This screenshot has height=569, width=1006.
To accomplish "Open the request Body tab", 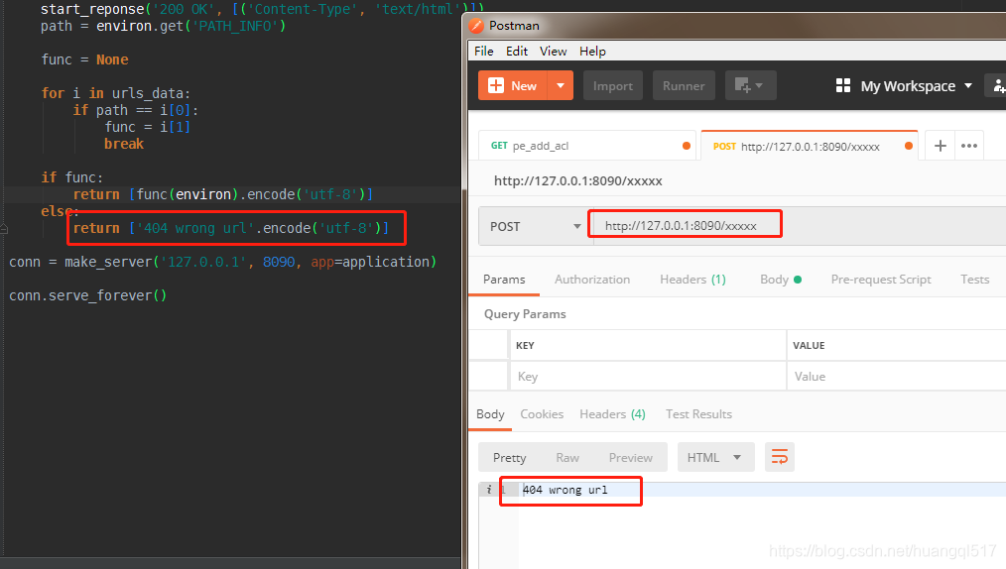I will (x=781, y=280).
